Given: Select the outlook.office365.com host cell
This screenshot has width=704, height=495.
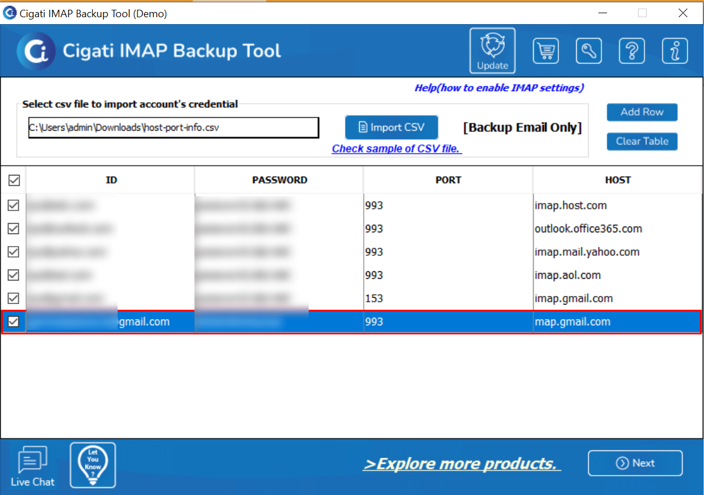Looking at the screenshot, I should pyautogui.click(x=617, y=229).
